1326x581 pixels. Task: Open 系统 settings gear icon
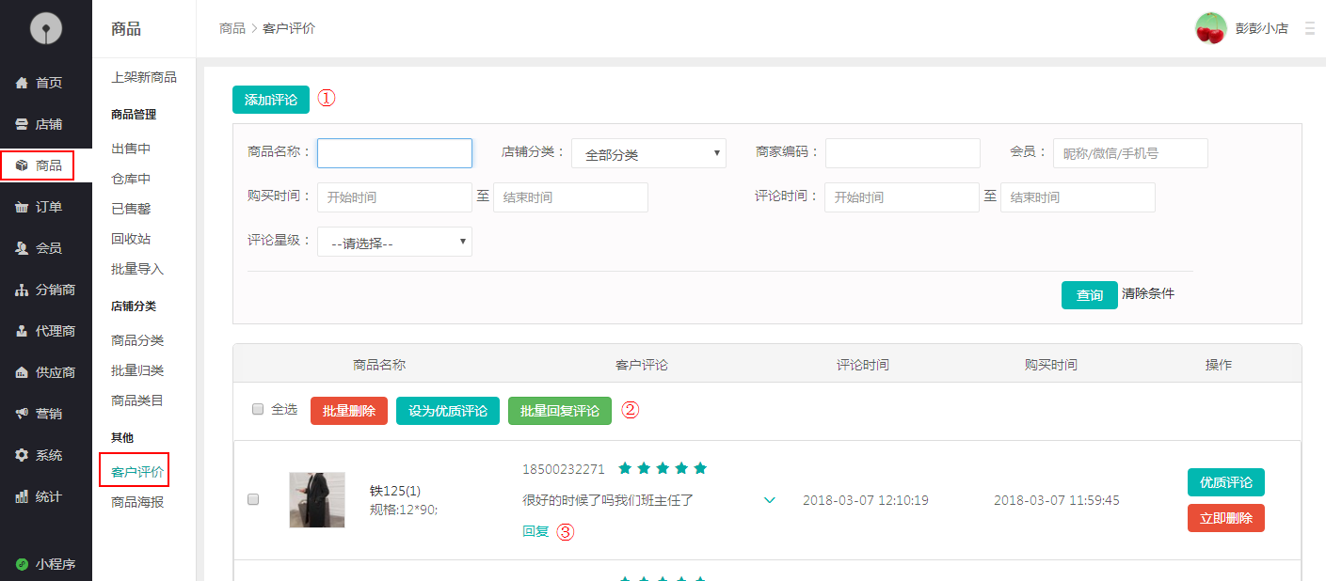pyautogui.click(x=22, y=455)
